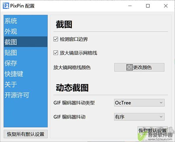This screenshot has width=175, height=142.
Task: Click the 恢复默认设置 button
Action: point(153,130)
